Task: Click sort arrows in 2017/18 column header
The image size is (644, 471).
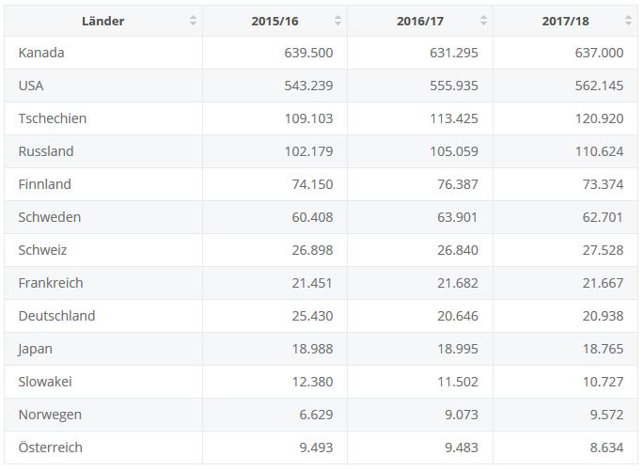Action: point(629,21)
